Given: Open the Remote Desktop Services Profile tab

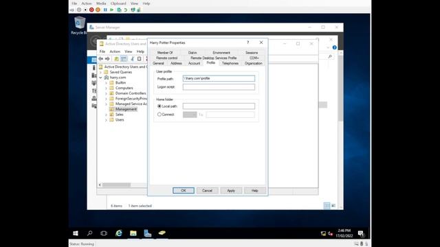Looking at the screenshot, I should pos(214,58).
